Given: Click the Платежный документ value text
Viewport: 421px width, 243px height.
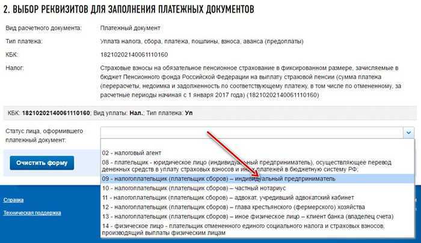Looking at the screenshot, I should click(x=131, y=28).
